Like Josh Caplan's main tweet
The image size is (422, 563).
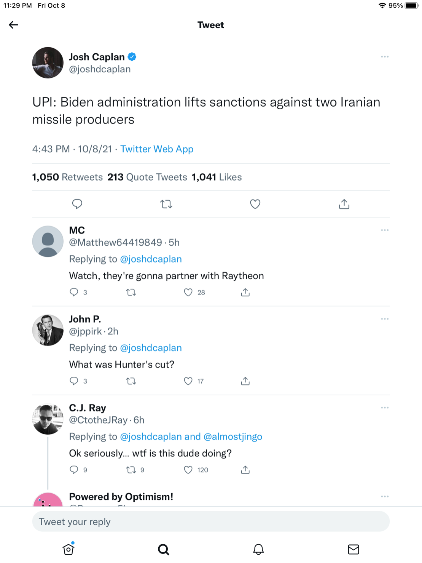(x=255, y=204)
